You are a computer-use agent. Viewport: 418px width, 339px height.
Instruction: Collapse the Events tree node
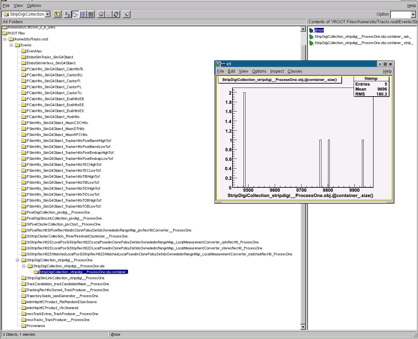(11, 45)
